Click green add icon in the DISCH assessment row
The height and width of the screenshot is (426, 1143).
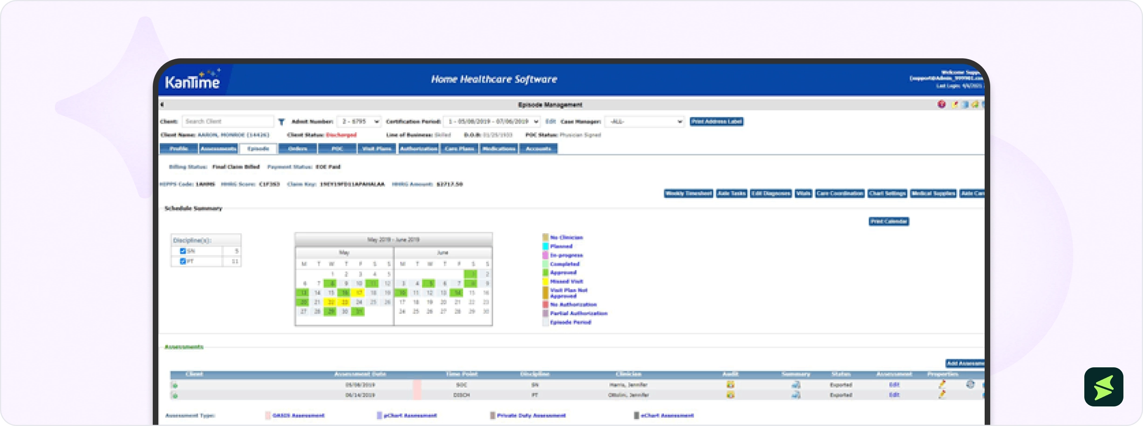point(175,395)
